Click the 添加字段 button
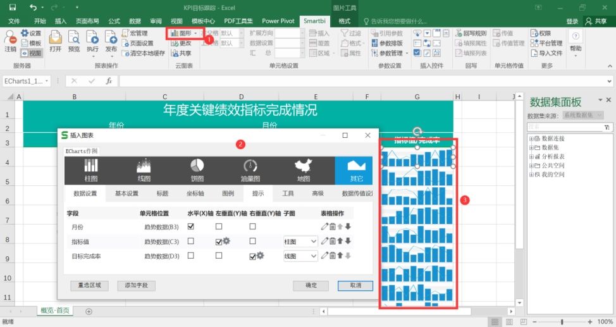Viewport: 616px width, 327px height. (137, 285)
